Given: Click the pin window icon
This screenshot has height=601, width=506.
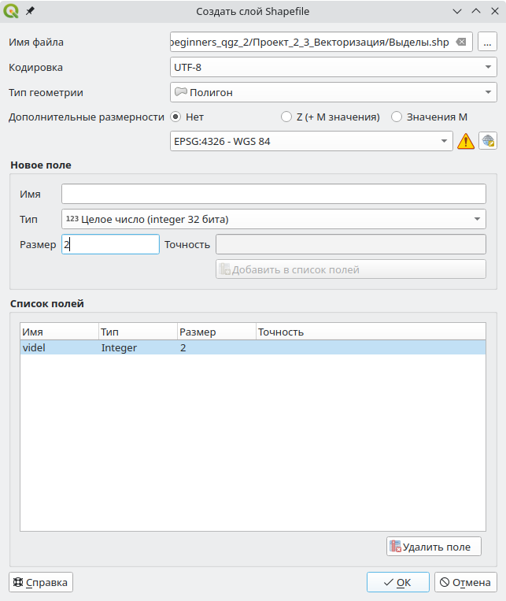Looking at the screenshot, I should (x=30, y=11).
